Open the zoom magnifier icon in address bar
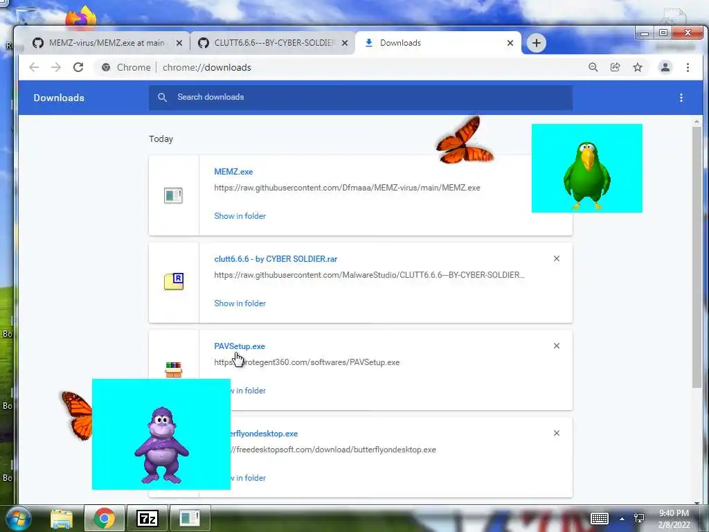This screenshot has width=709, height=532. (x=593, y=67)
